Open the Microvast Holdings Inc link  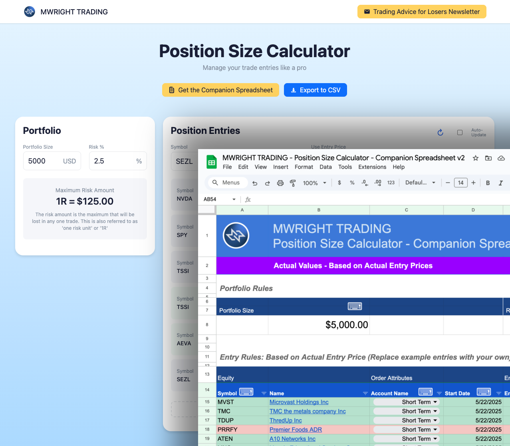coord(299,402)
